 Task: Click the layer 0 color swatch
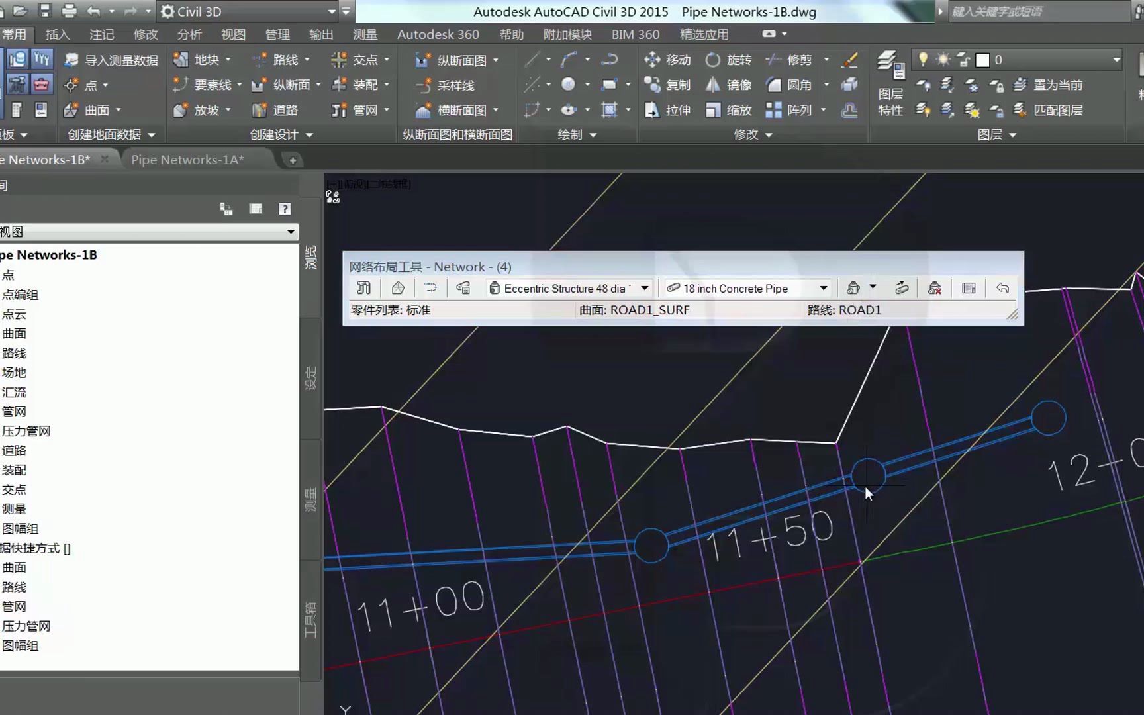[983, 60]
